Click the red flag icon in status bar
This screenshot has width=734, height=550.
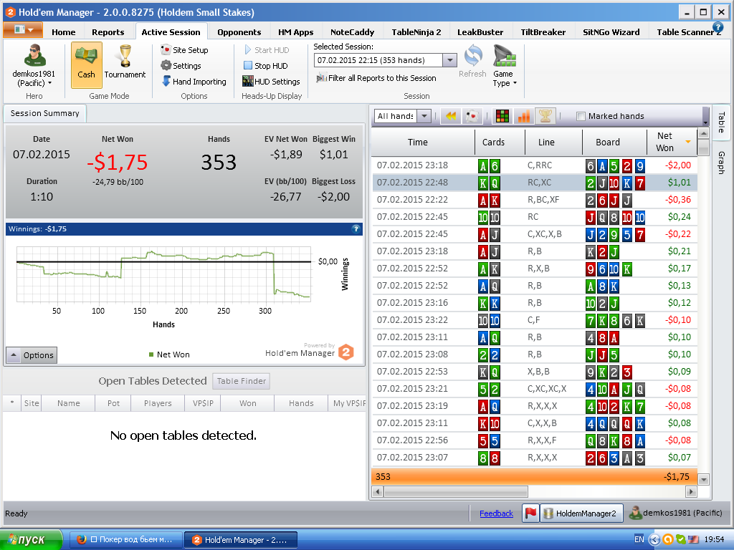tap(530, 513)
